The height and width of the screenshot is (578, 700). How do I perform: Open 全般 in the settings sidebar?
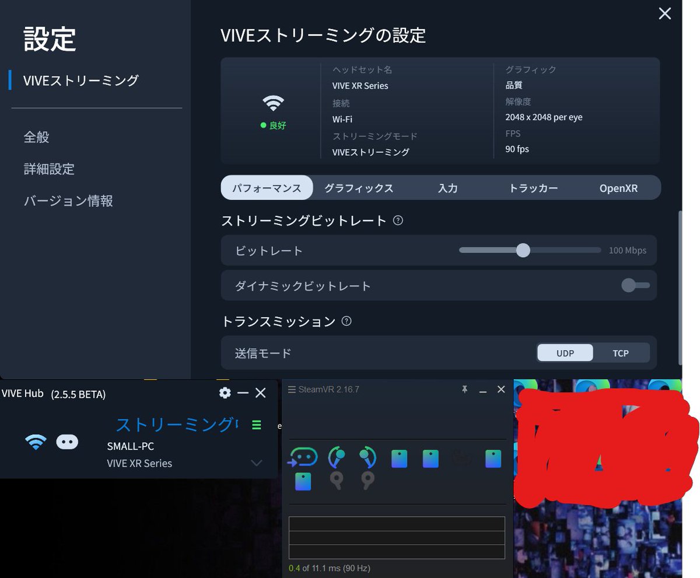(x=36, y=137)
